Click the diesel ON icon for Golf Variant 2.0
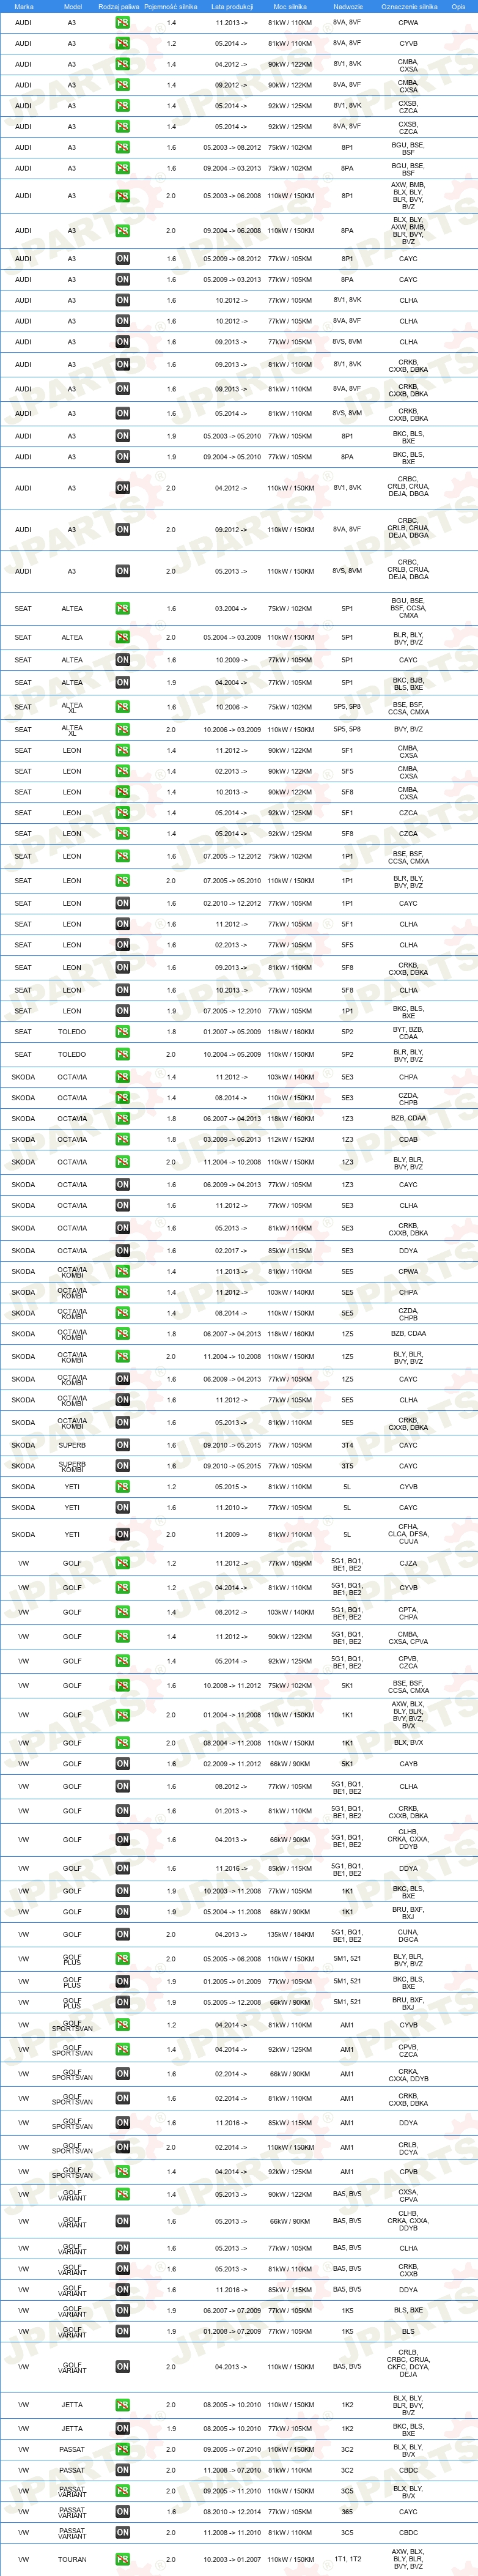The width and height of the screenshot is (478, 2576). click(x=122, y=2366)
